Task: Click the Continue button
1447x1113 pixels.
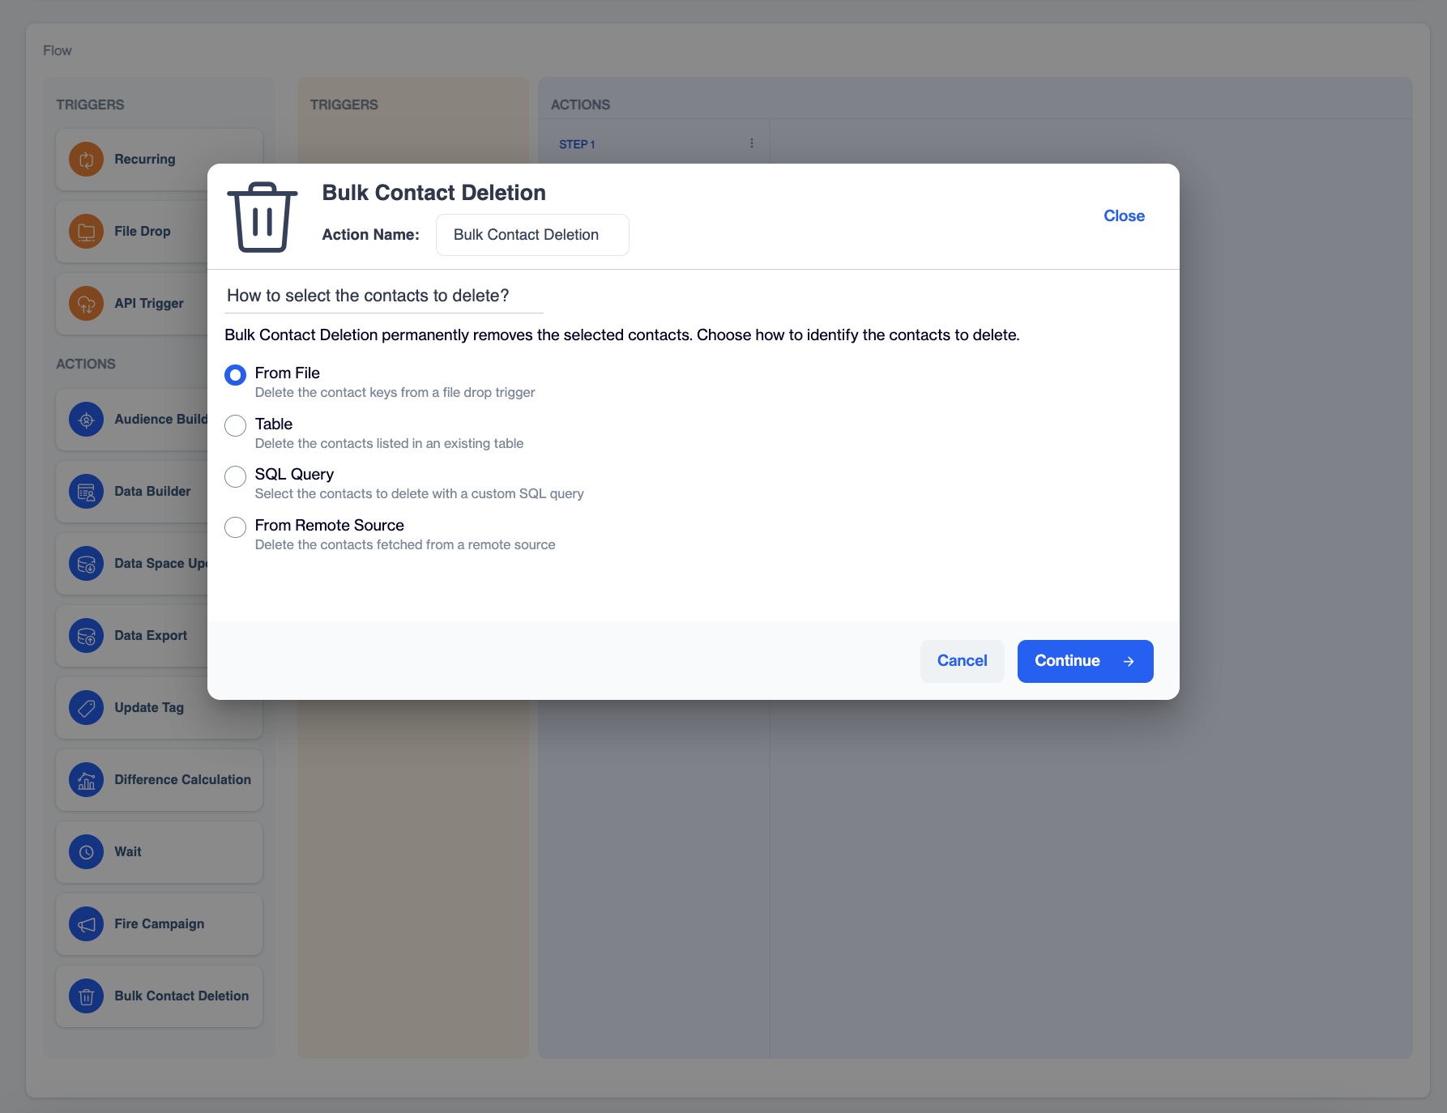Action: coord(1085,661)
